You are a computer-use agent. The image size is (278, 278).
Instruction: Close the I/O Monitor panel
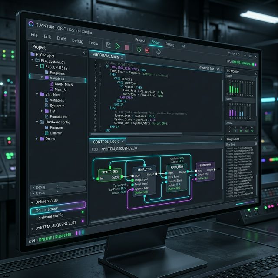point(256,73)
